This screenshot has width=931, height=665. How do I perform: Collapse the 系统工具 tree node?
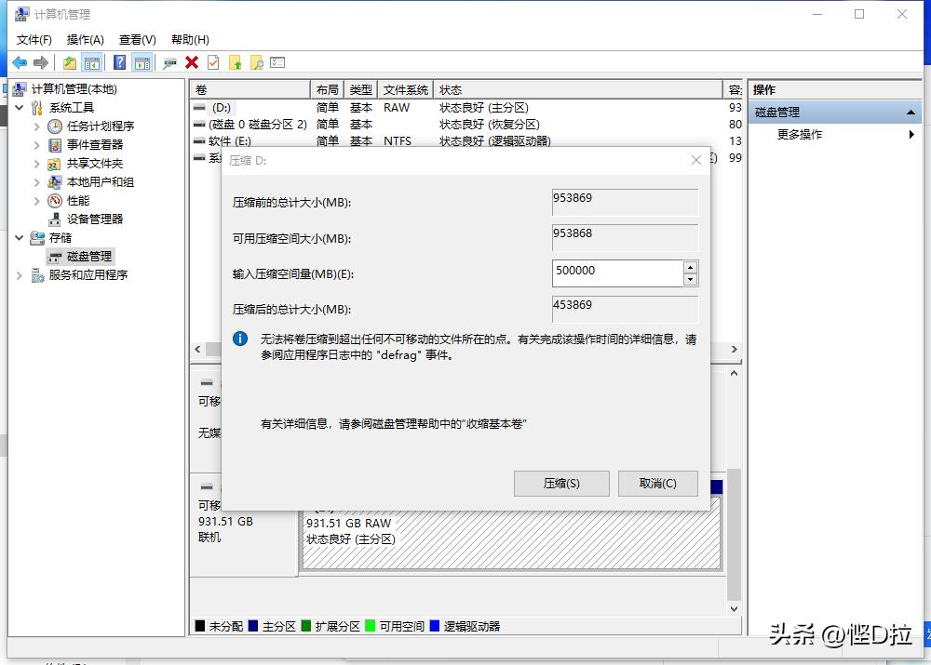coord(20,107)
